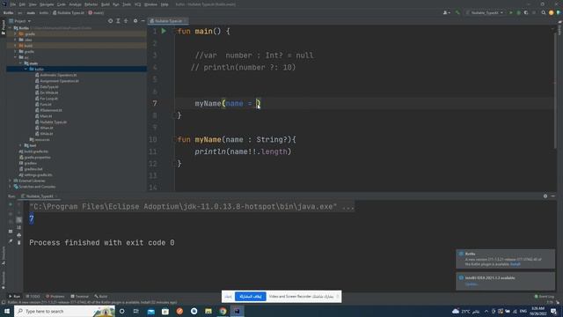The image size is (563, 317).
Task: Open the Code menu
Action: click(62, 4)
